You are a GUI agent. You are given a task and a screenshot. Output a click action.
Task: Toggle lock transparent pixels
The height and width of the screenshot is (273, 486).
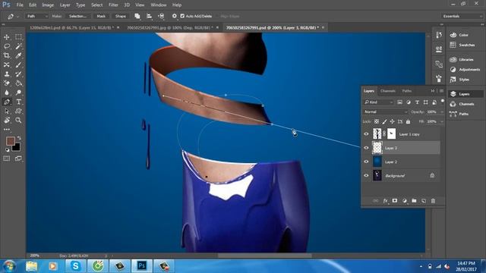377,121
